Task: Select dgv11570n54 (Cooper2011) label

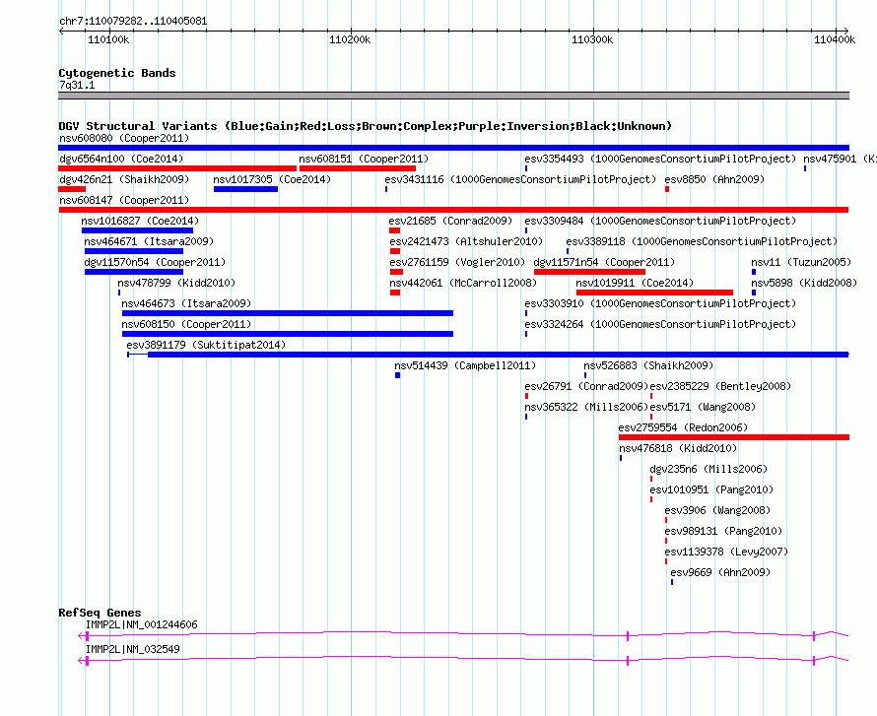Action: coord(155,262)
